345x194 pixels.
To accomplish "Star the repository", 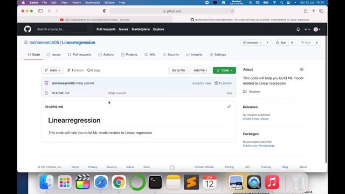I will (x=281, y=43).
